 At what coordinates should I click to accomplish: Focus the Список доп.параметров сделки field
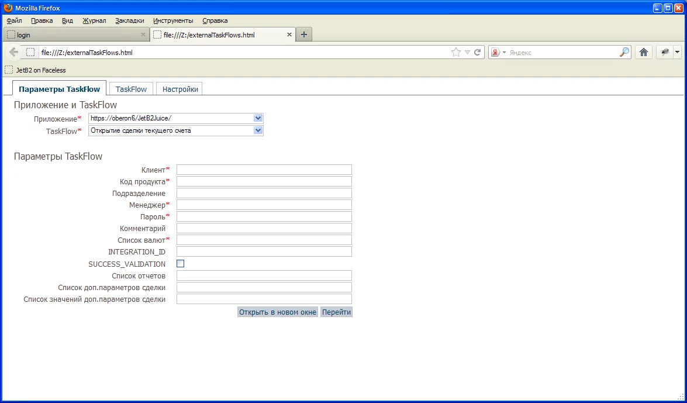(264, 287)
